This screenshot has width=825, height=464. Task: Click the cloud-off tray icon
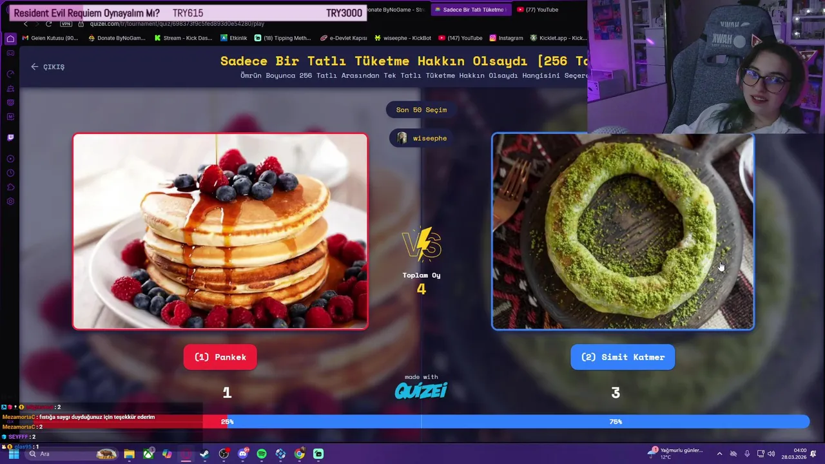734,454
